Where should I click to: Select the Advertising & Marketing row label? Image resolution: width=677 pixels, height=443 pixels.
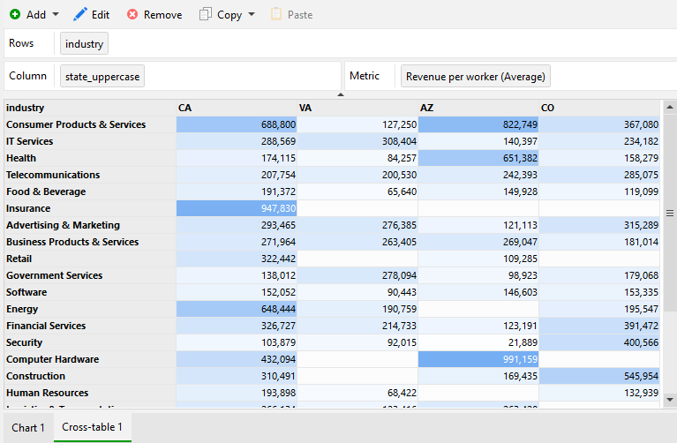(90, 225)
